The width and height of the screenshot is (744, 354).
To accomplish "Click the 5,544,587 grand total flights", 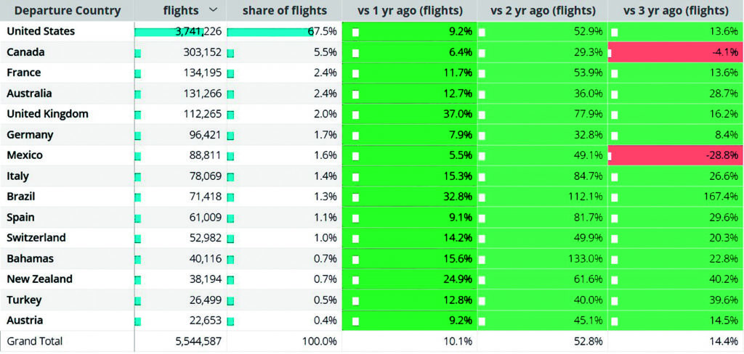I will point(198,341).
